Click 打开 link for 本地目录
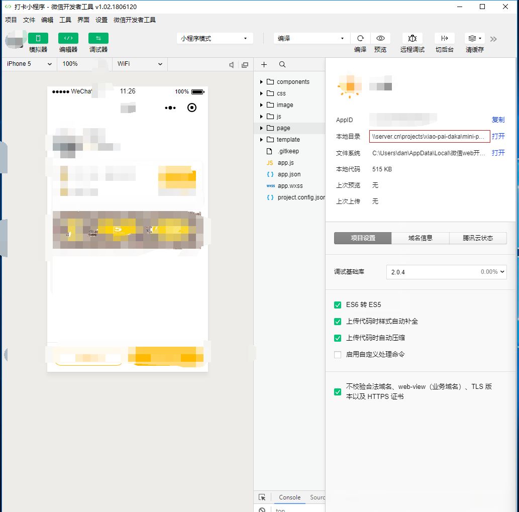Viewport: 519px width, 512px height. click(498, 136)
